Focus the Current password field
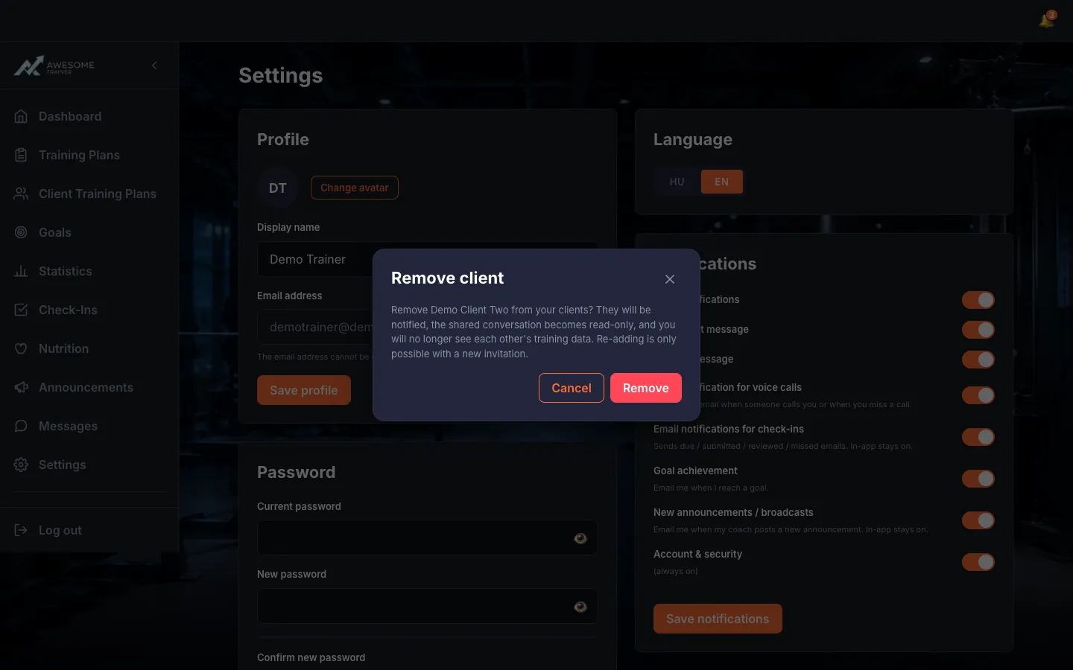Image resolution: width=1073 pixels, height=670 pixels. 427,537
